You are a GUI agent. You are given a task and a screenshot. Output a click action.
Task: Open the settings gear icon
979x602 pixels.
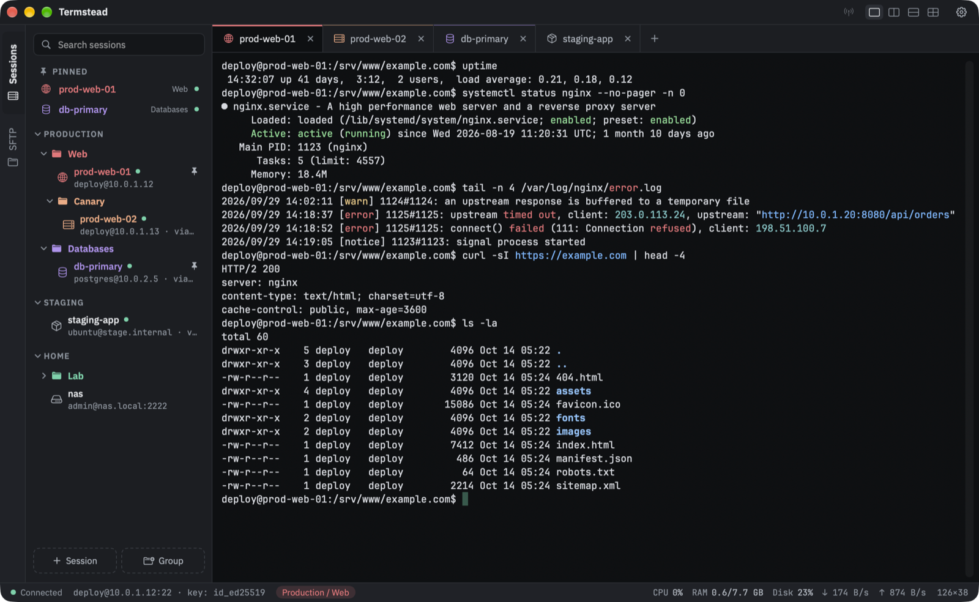pyautogui.click(x=961, y=12)
